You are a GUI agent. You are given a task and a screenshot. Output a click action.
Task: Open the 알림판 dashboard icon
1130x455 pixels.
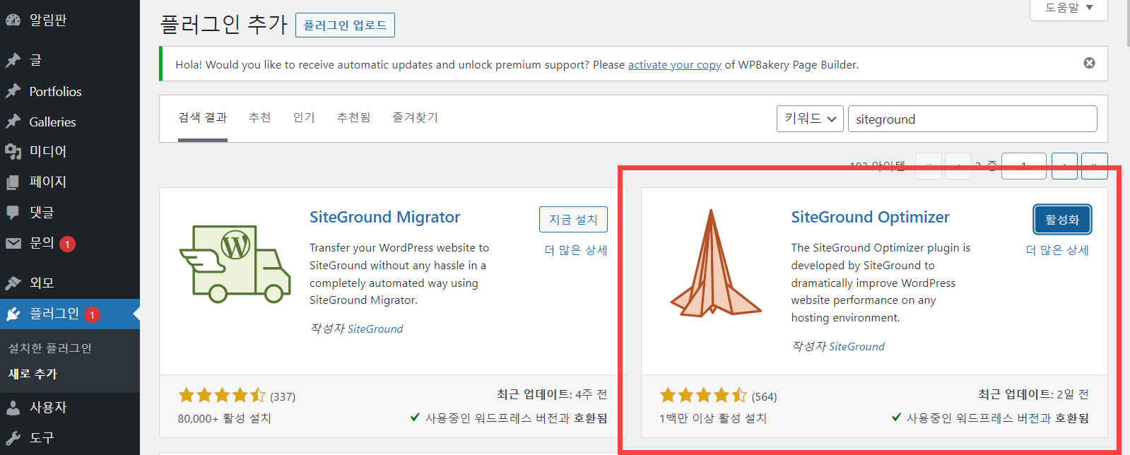(13, 20)
